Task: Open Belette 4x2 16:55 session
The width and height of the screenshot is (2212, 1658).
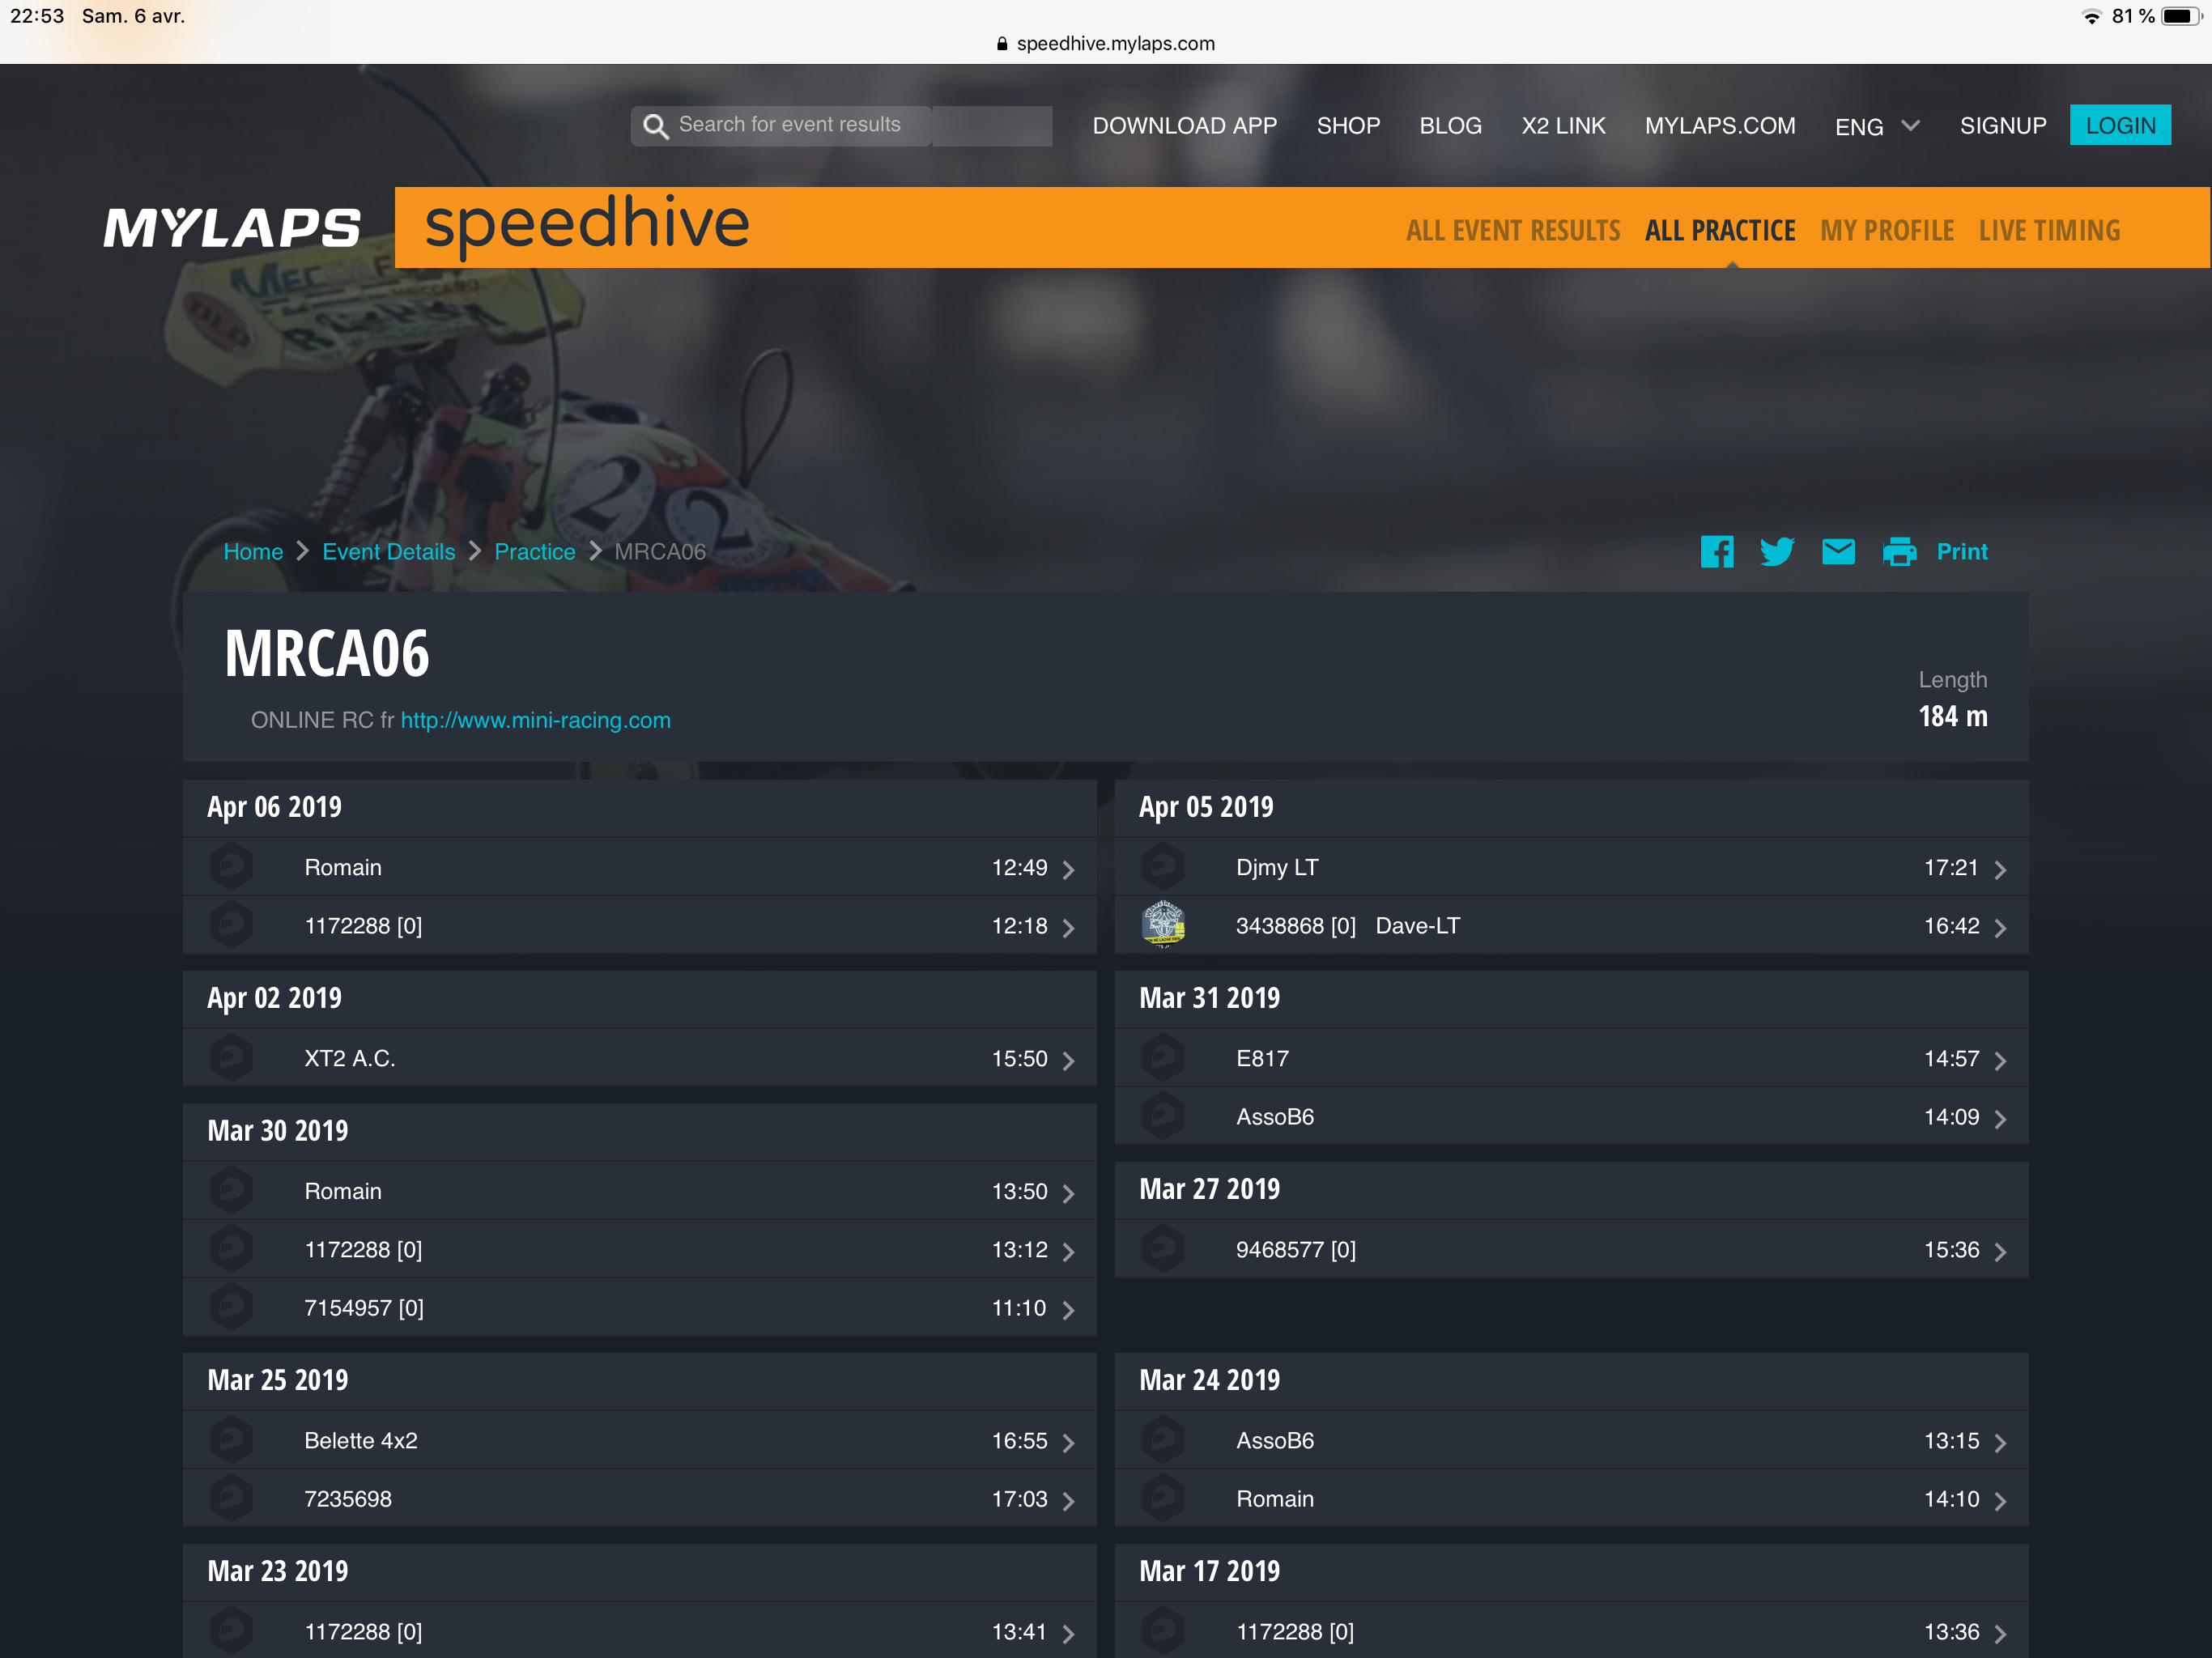Action: pyautogui.click(x=640, y=1439)
